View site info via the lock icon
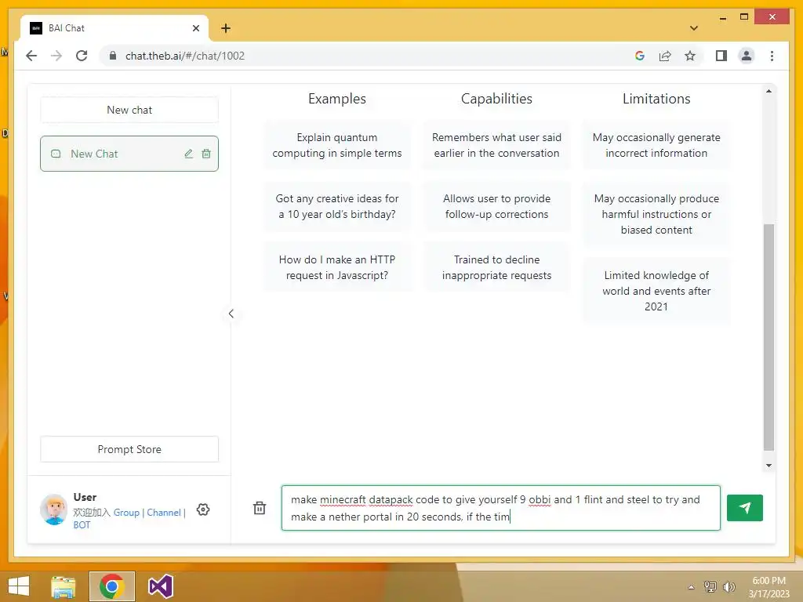The width and height of the screenshot is (803, 602). point(113,56)
